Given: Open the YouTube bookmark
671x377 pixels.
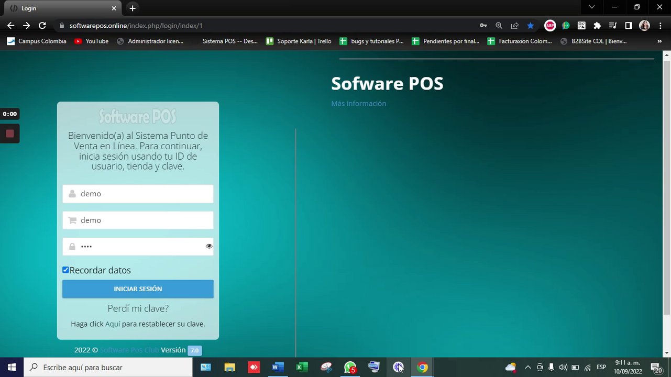Looking at the screenshot, I should click(x=92, y=41).
